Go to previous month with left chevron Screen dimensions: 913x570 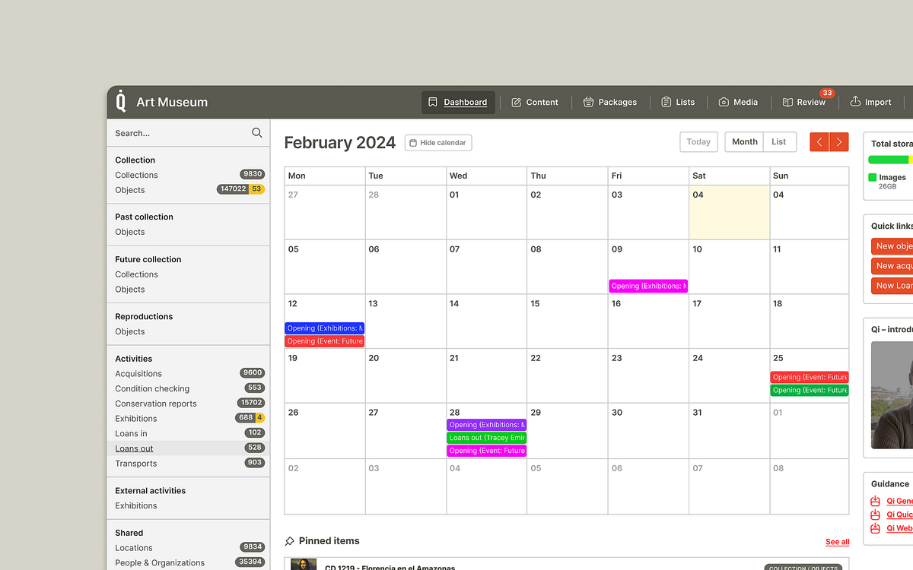(x=819, y=141)
